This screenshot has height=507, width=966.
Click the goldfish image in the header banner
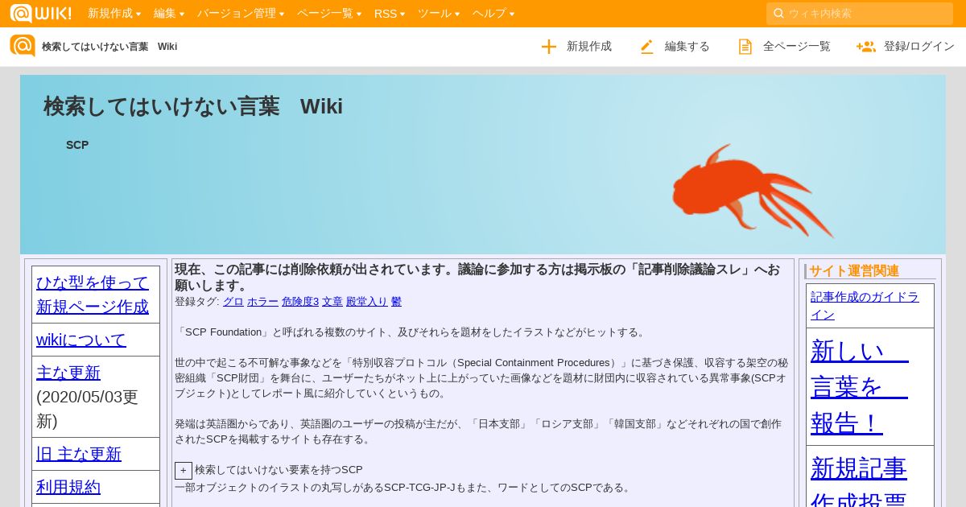coord(753,192)
